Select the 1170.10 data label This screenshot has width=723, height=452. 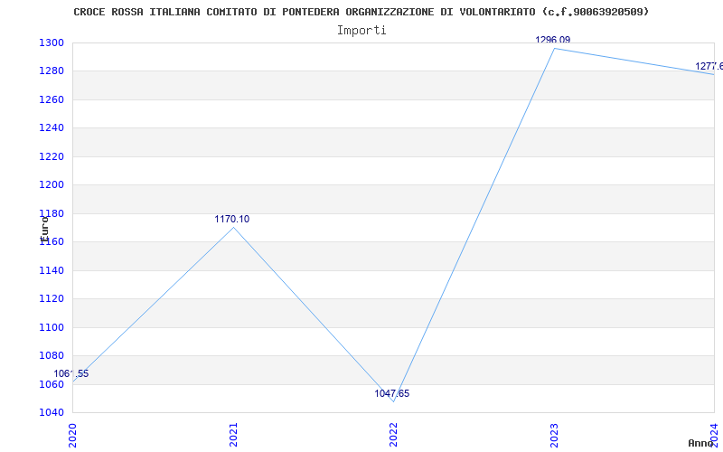pos(232,219)
